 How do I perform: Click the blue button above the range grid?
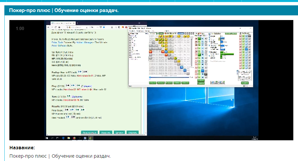pos(181,33)
